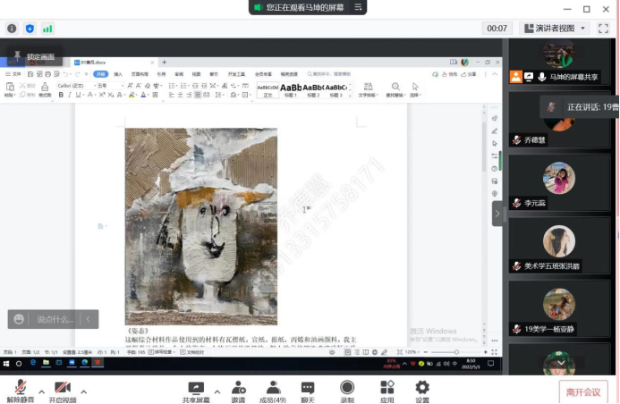Click the 说点什么 chat input

click(x=55, y=319)
